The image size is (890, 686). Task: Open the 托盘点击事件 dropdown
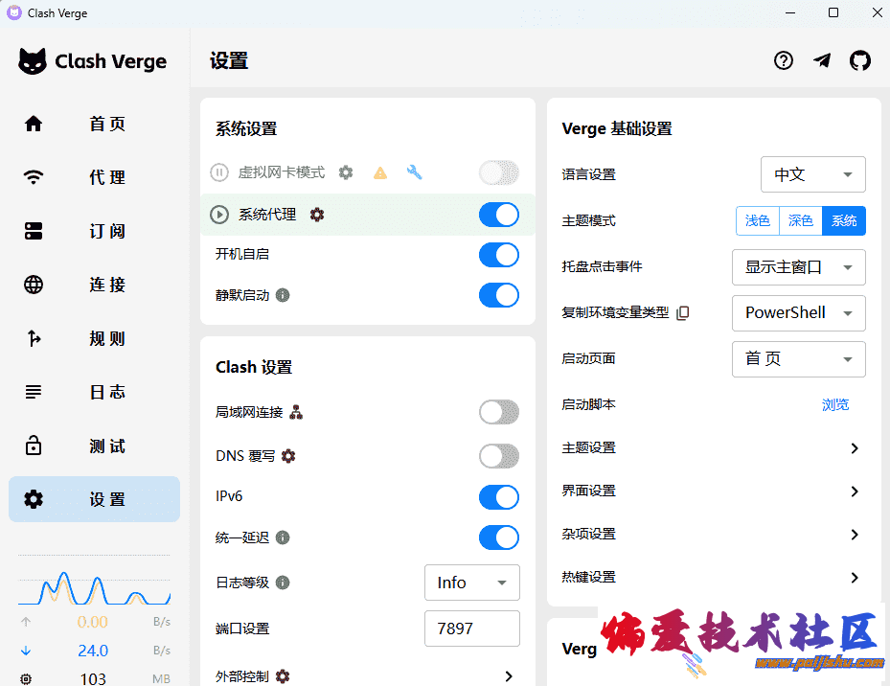[x=798, y=267]
